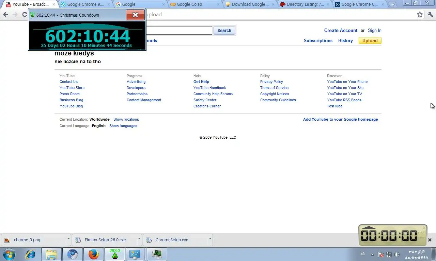Click the EN language indicator
This screenshot has height=261, width=436.
363,254
